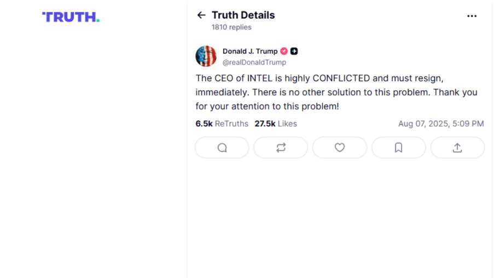Open the @realDonaldTrump handle link
This screenshot has height=278, width=495.
click(x=254, y=62)
